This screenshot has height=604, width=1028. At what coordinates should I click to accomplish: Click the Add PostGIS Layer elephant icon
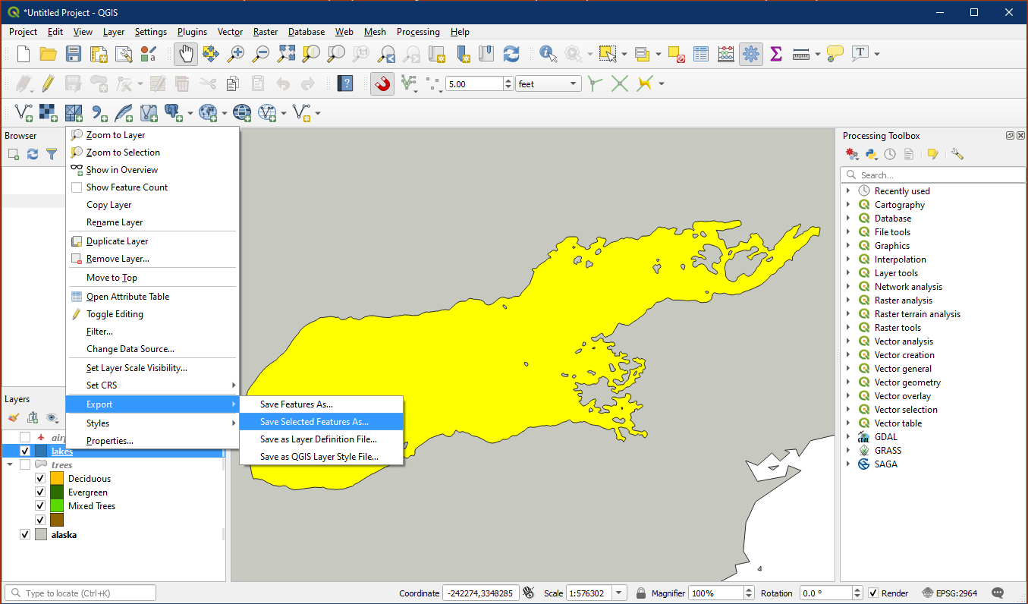[x=172, y=113]
